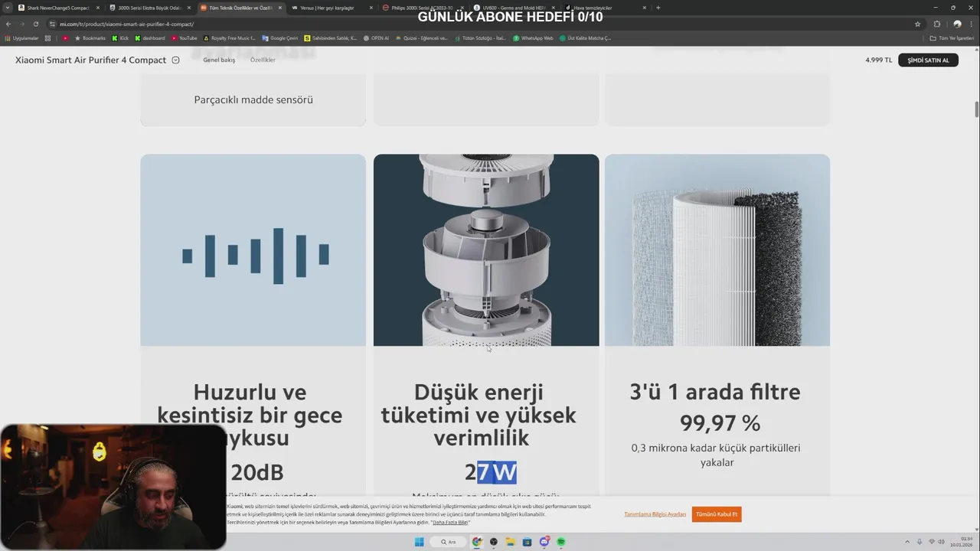The height and width of the screenshot is (551, 980).
Task: Open File Explorer from the taskbar
Action: [511, 542]
